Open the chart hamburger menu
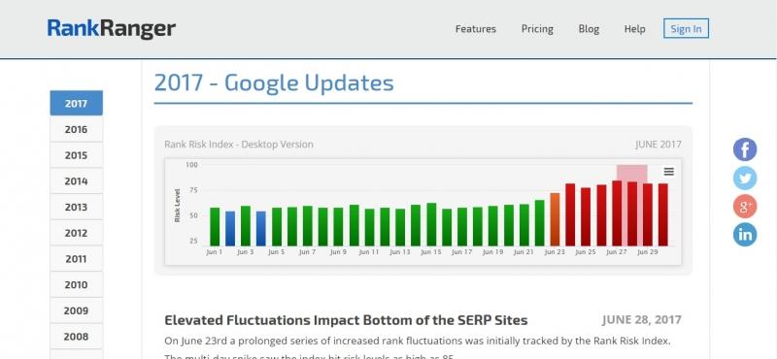This screenshot has height=359, width=777. click(668, 172)
